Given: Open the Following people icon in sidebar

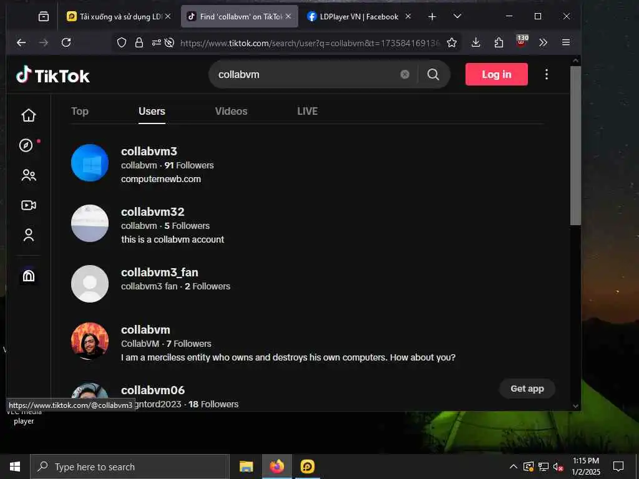Looking at the screenshot, I should (x=29, y=175).
